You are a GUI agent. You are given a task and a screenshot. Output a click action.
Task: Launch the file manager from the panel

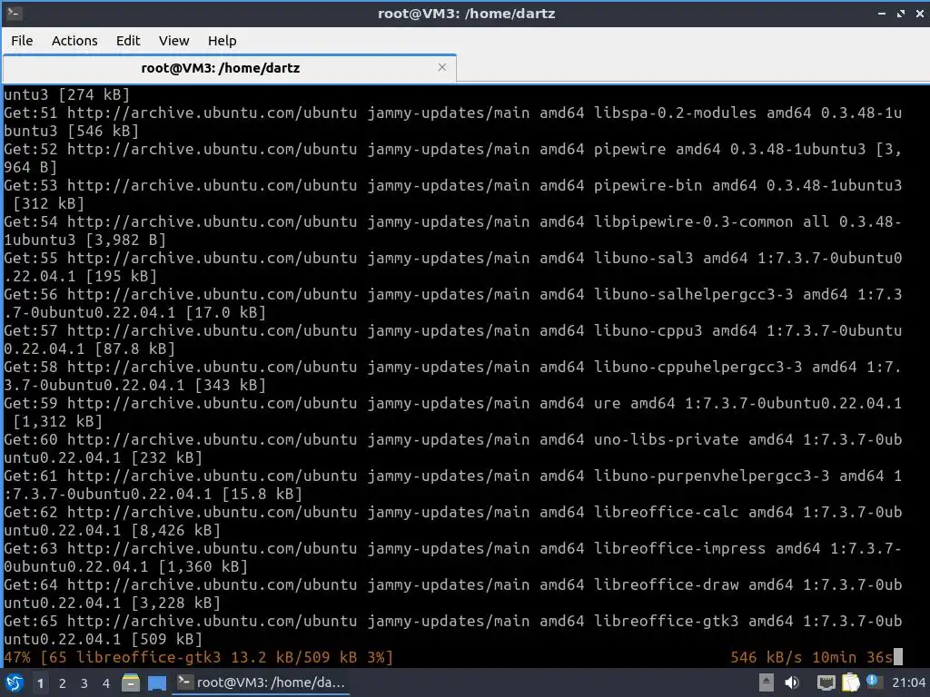point(131,682)
